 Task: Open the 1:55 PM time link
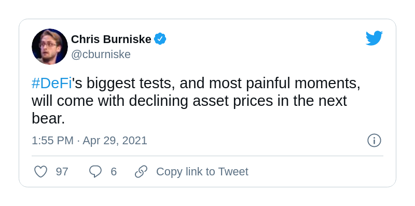tap(53, 140)
